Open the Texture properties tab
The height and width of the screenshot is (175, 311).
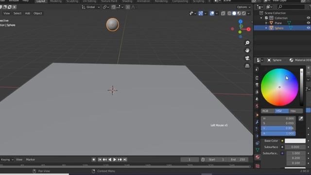[257, 166]
